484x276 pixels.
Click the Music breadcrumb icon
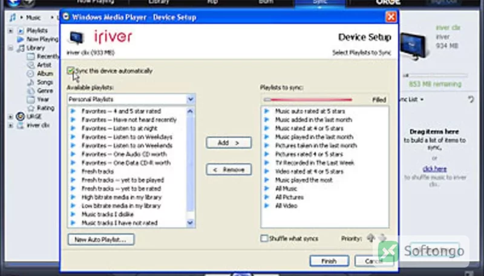pos(13,18)
